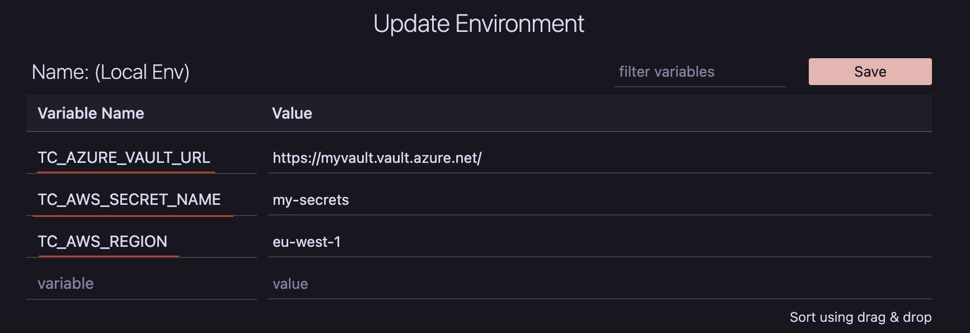The image size is (970, 333).
Task: Click red underline beneath TC_AWS_REGION
Action: point(109,256)
